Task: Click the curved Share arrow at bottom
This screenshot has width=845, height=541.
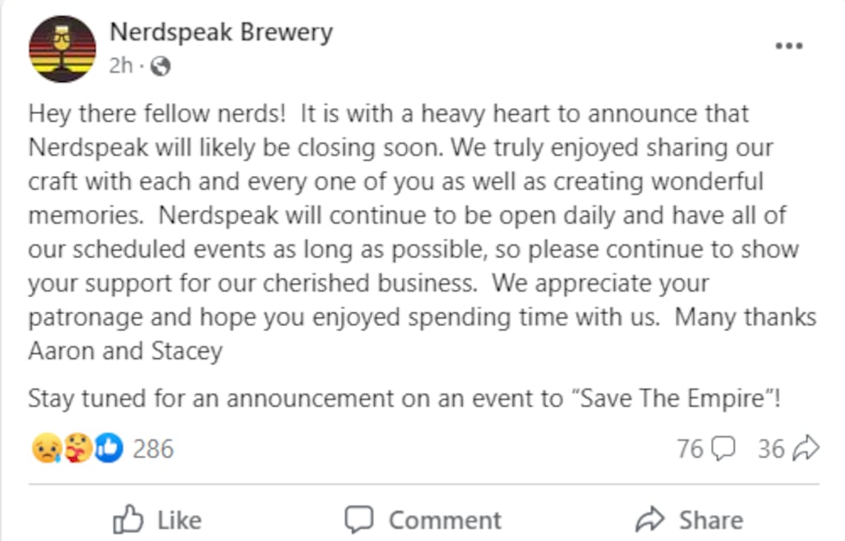Action: click(x=652, y=519)
